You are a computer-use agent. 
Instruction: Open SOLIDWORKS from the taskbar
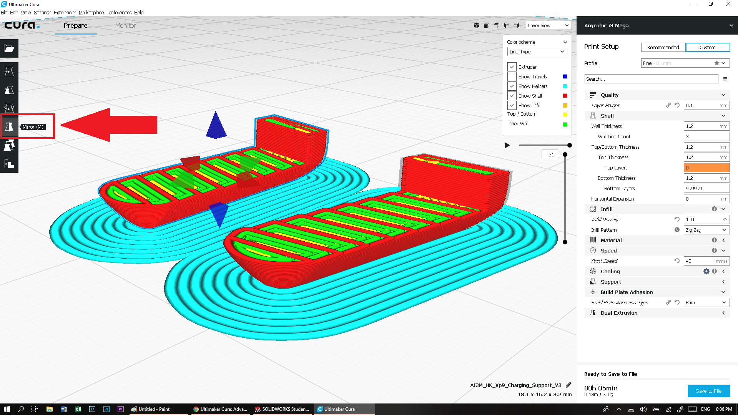(283, 409)
